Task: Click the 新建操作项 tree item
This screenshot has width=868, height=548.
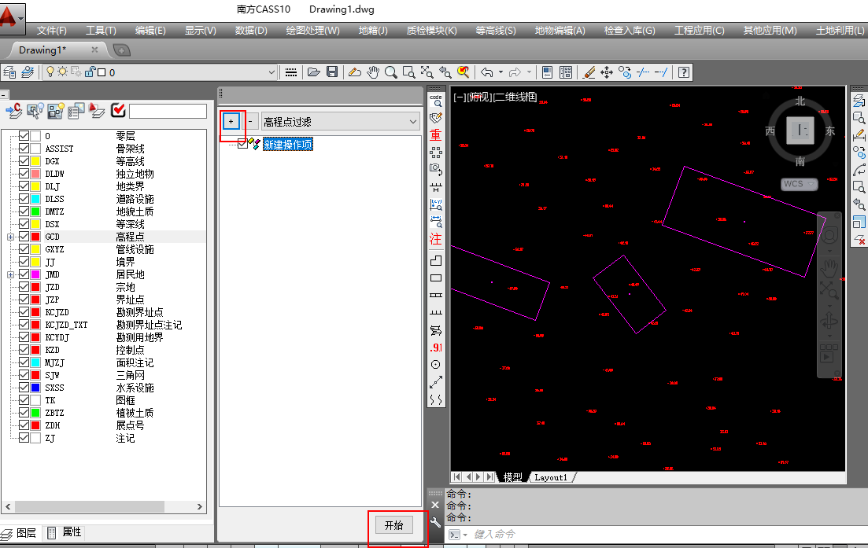Action: coord(288,145)
